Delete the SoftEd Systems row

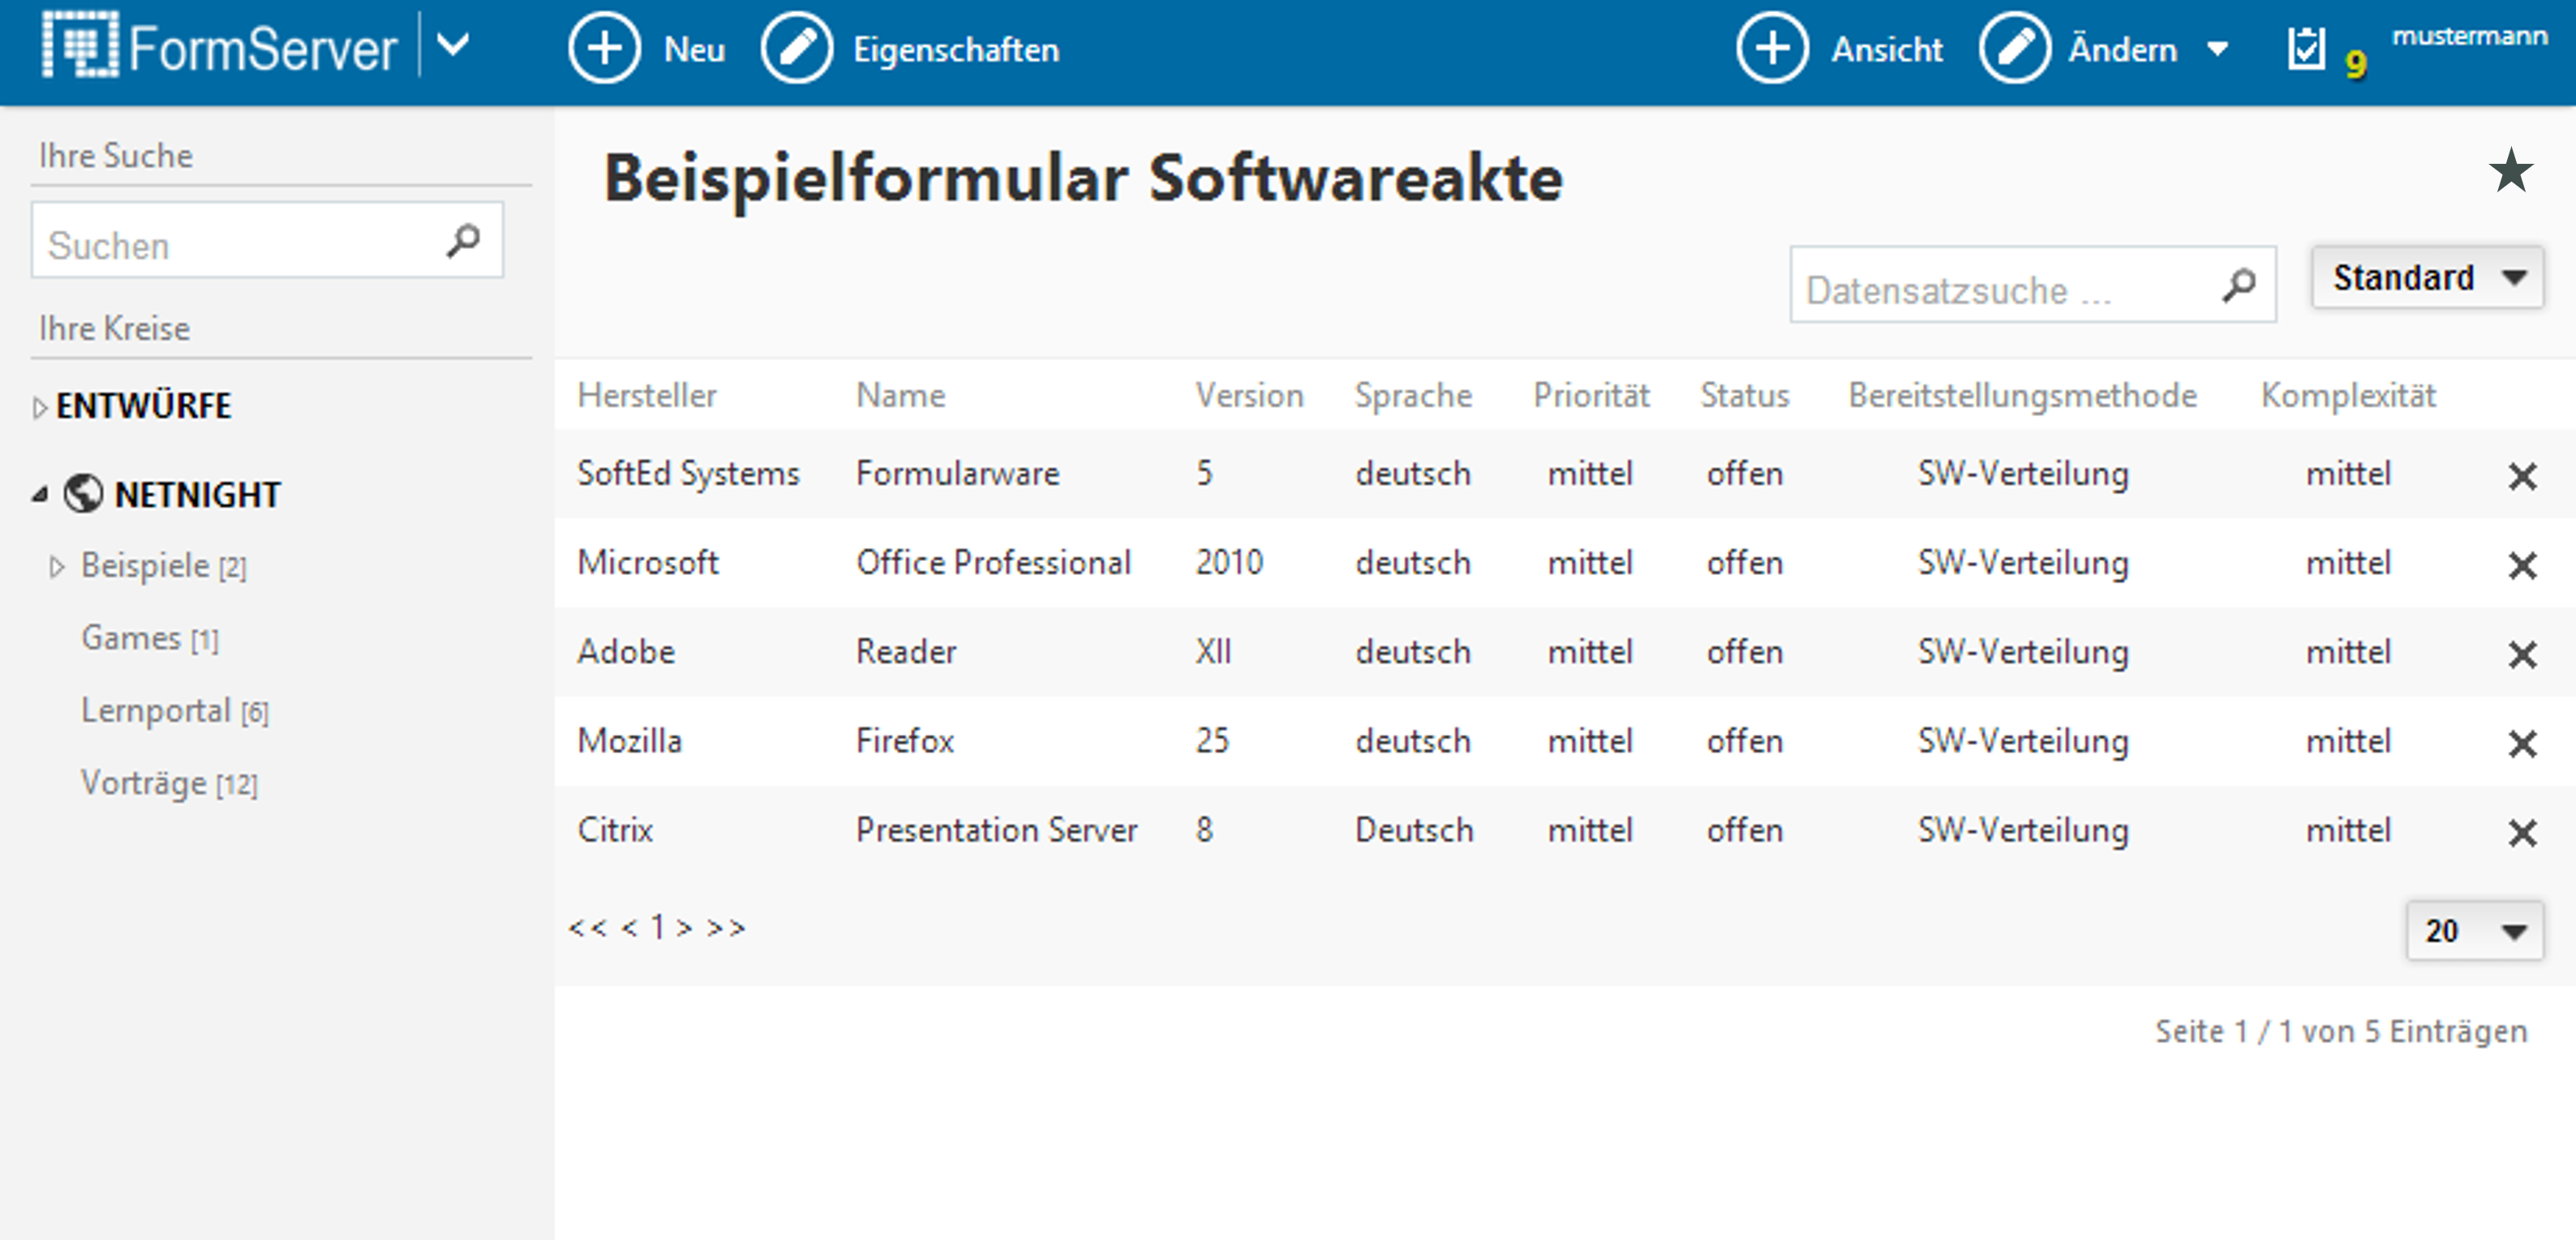coord(2522,476)
